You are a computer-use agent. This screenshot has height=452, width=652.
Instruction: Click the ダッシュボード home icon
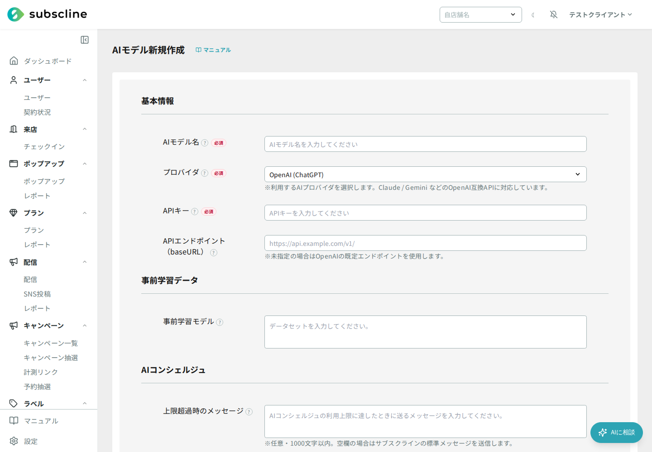coord(14,61)
